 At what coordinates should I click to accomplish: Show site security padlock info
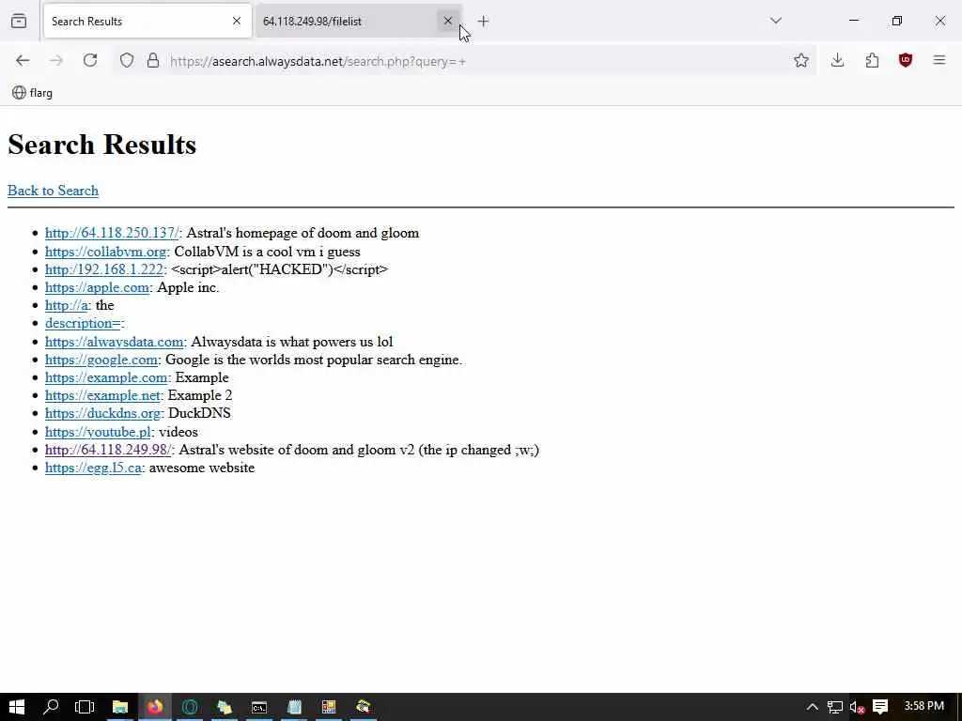tap(153, 61)
